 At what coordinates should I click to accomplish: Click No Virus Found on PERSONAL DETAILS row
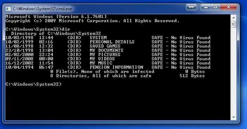(191, 42)
